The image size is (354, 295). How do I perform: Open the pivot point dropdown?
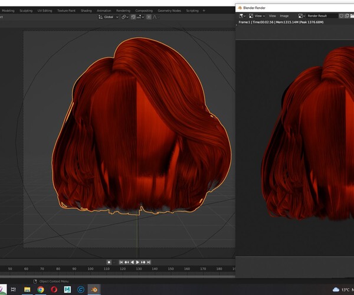(125, 17)
